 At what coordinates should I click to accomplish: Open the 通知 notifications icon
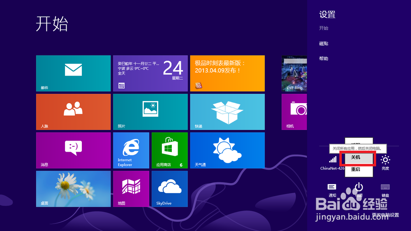tap(332, 191)
